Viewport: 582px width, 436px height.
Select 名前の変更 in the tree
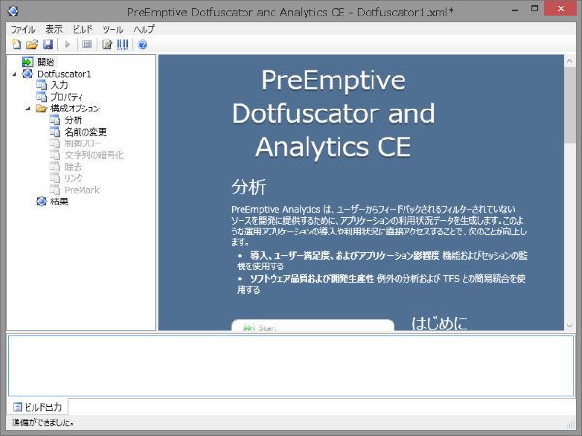point(85,132)
